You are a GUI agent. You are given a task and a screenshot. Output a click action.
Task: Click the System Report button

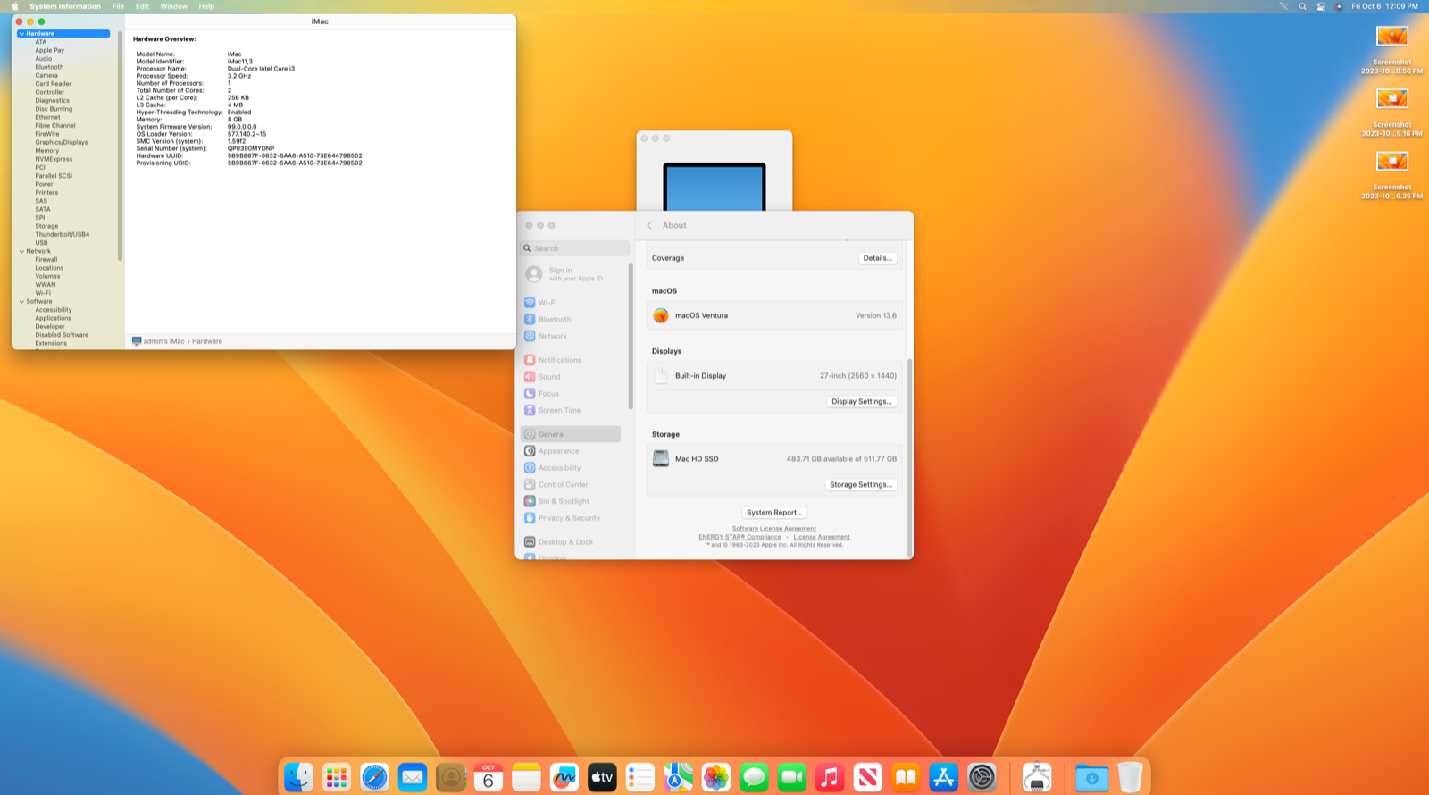pyautogui.click(x=774, y=513)
